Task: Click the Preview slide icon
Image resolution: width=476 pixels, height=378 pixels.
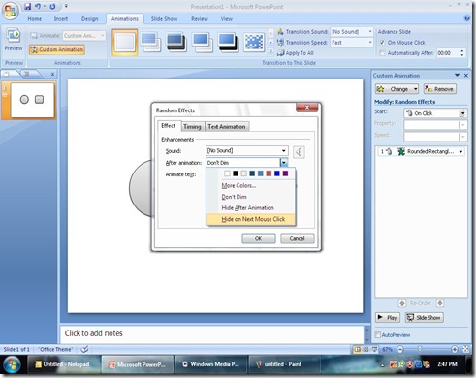Action: coord(14,35)
